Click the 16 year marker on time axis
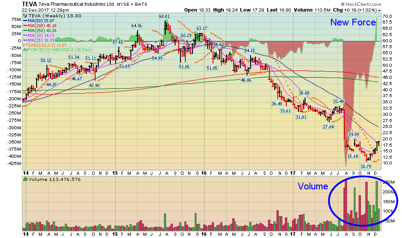 204,172
